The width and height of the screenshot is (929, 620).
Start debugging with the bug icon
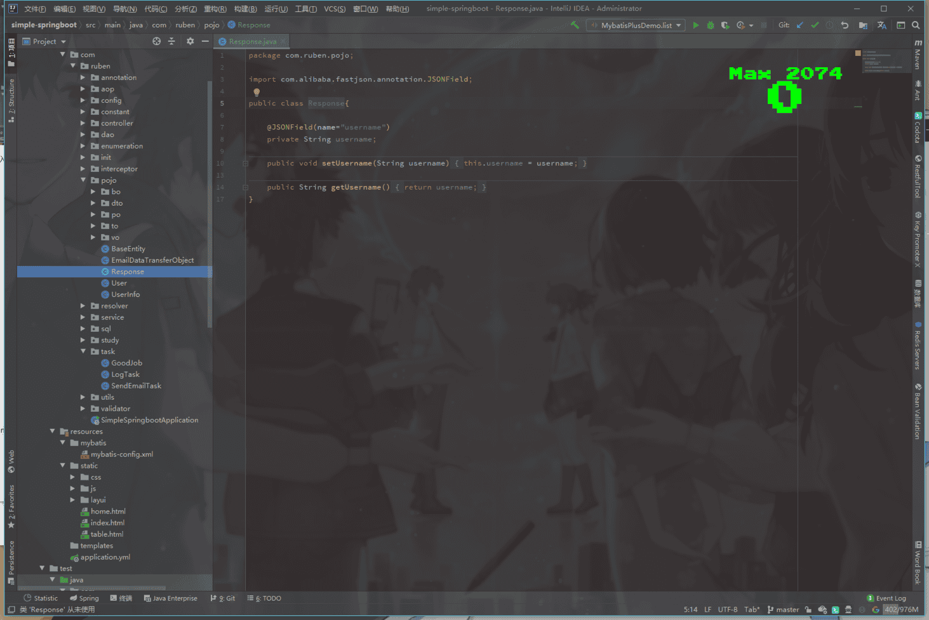tap(711, 25)
